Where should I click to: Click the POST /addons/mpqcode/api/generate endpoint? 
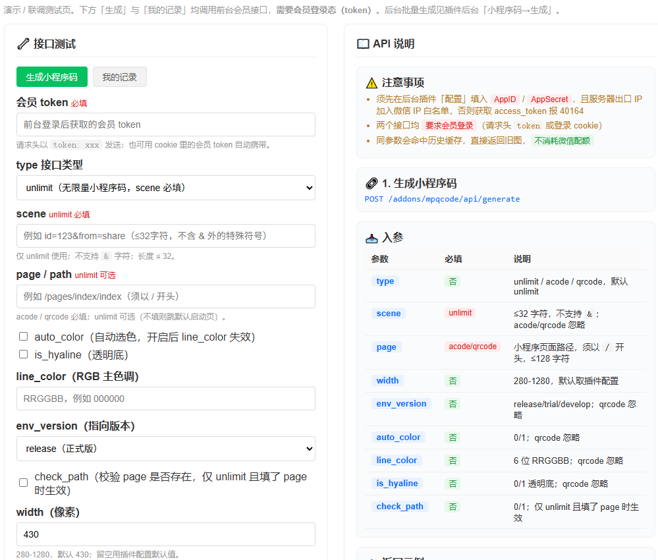point(443,199)
